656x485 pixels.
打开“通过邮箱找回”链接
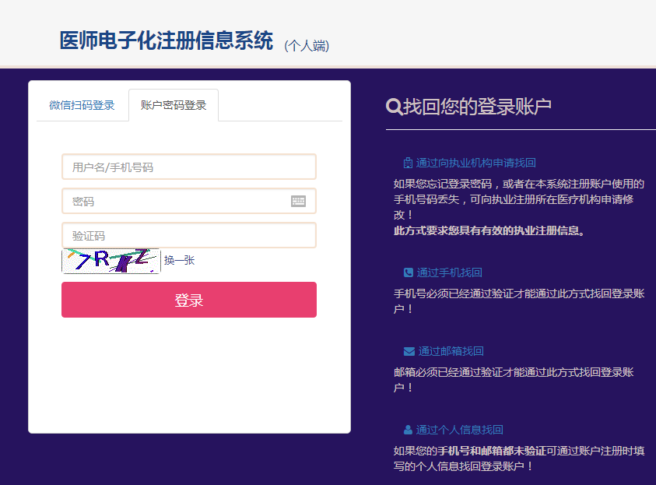pyautogui.click(x=451, y=350)
